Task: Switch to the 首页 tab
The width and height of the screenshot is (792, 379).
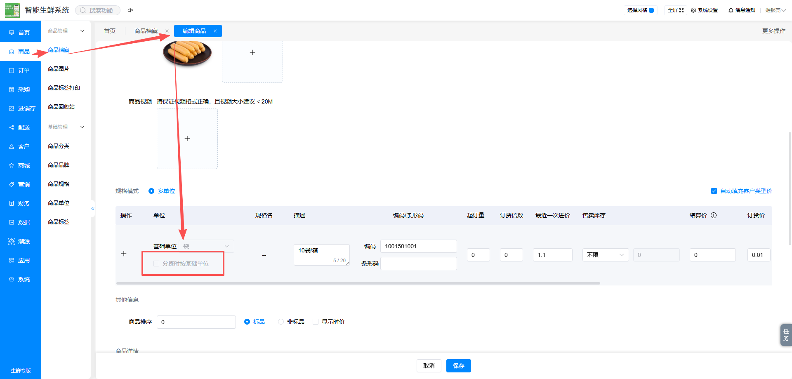Action: pos(110,31)
